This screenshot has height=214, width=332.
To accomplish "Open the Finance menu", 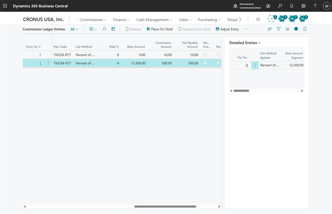I will coord(121,20).
